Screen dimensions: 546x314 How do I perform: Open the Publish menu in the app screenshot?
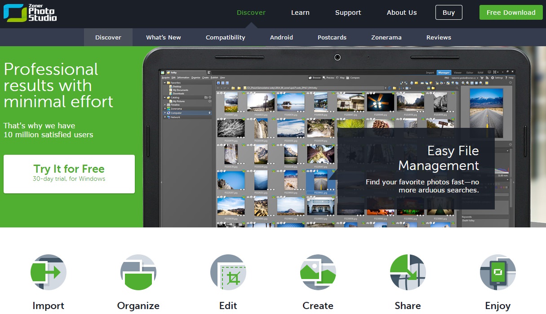coord(214,78)
